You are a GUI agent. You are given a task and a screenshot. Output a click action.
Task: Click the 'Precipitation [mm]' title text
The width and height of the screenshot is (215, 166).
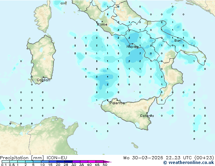[22, 158]
